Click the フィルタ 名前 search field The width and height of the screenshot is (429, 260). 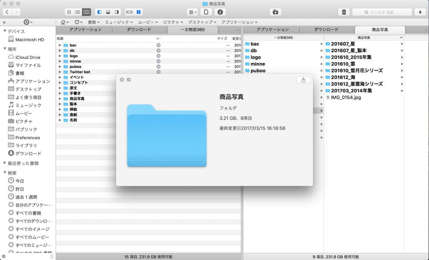382,12
